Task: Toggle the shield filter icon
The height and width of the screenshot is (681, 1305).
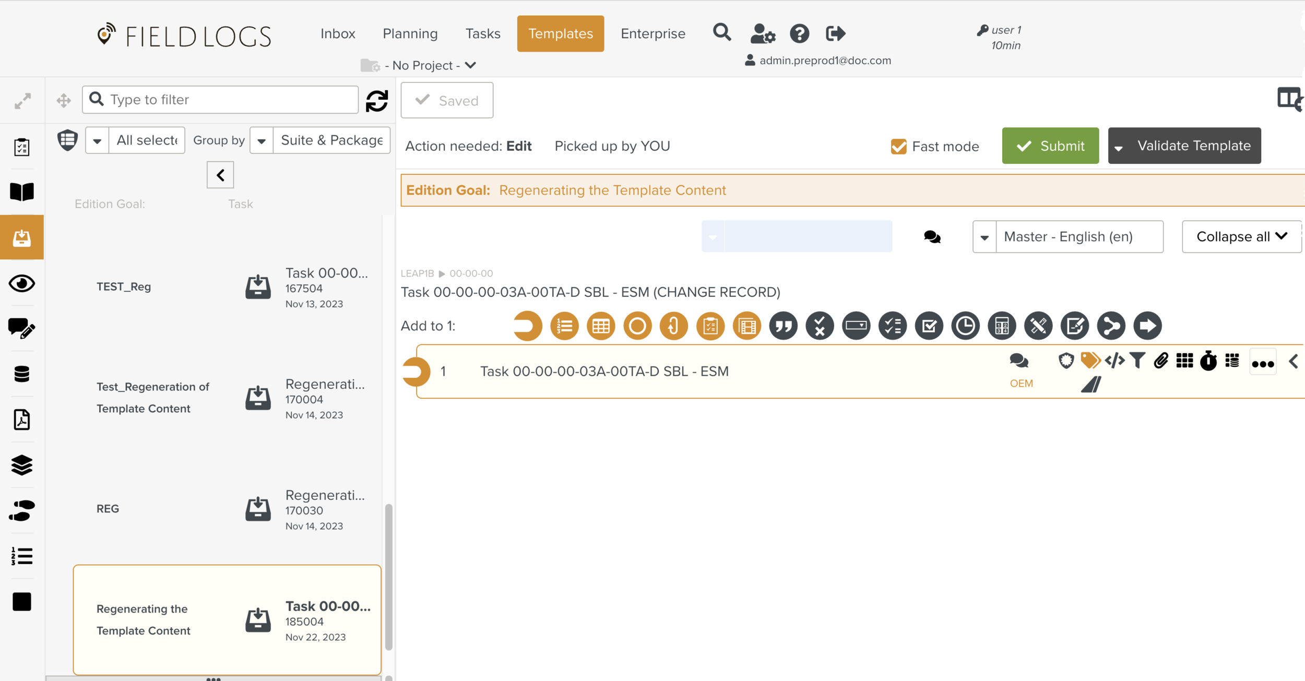Action: click(x=67, y=140)
